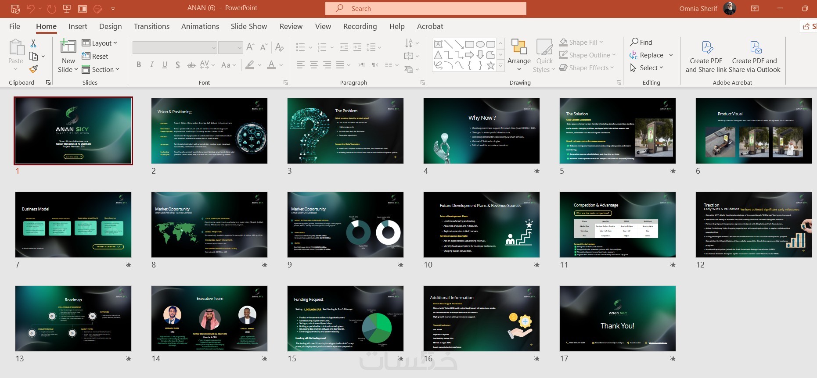Toggle Underline formatting

point(165,65)
